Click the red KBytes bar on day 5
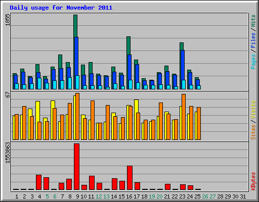 [46, 183]
